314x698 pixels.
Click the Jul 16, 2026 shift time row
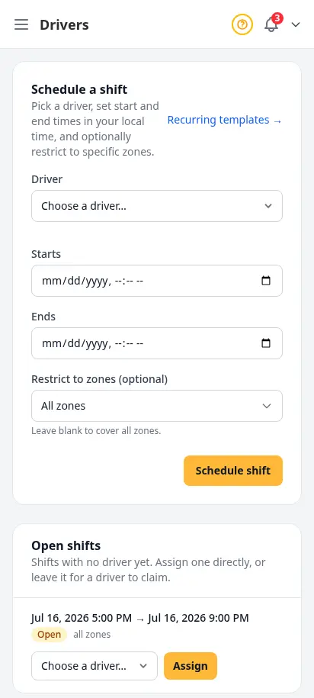pyautogui.click(x=140, y=618)
